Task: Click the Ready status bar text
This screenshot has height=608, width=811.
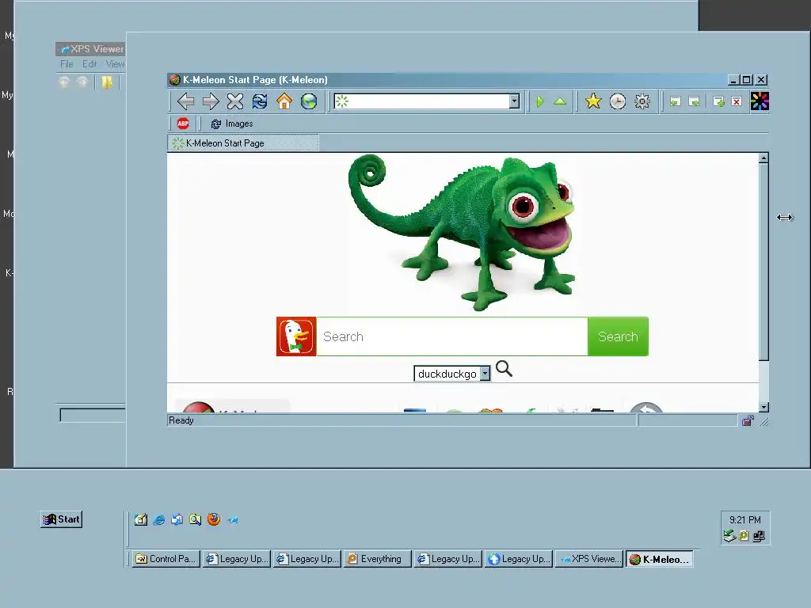Action: (x=181, y=420)
